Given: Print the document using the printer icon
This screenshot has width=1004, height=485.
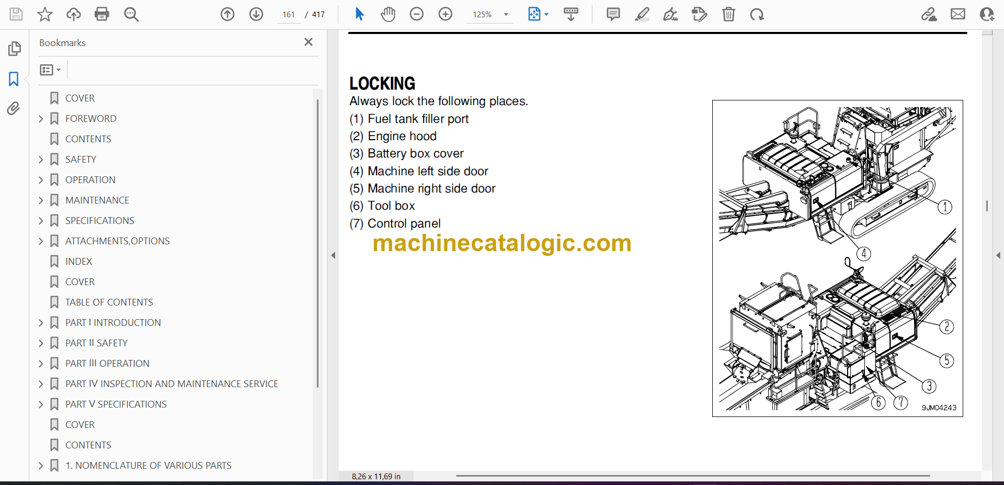Looking at the screenshot, I should [x=102, y=14].
